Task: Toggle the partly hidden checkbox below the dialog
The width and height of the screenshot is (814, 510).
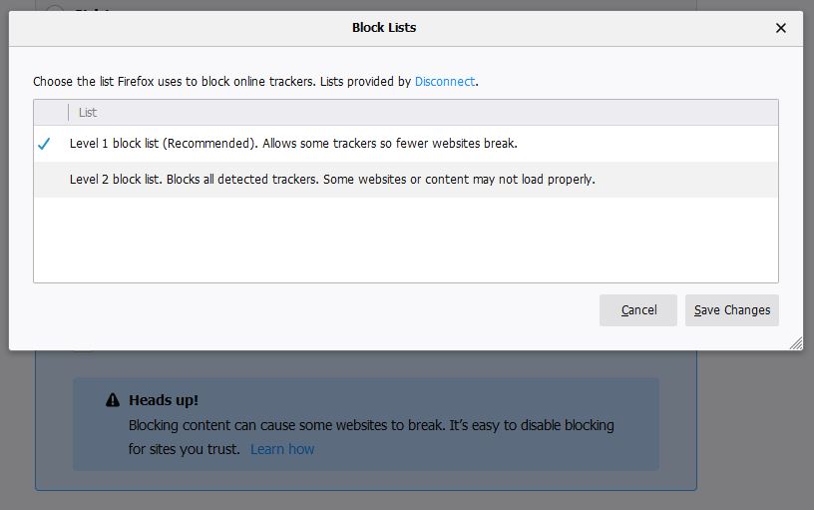Action: tap(84, 347)
